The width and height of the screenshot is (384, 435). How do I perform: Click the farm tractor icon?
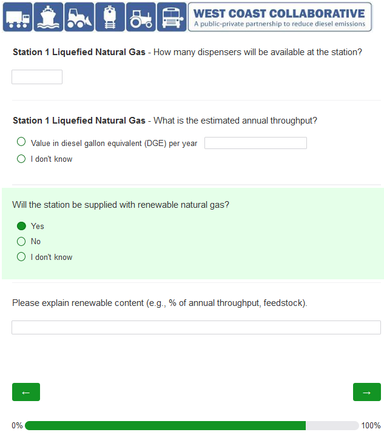pyautogui.click(x=141, y=17)
